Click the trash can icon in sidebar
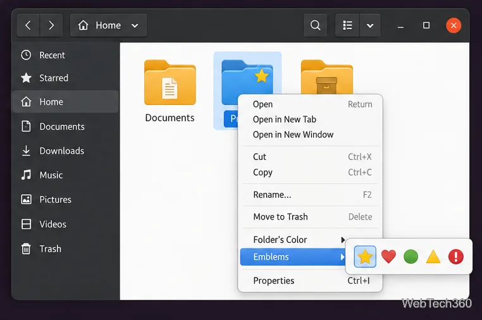Screen dimensions: 482x320 coord(26,249)
